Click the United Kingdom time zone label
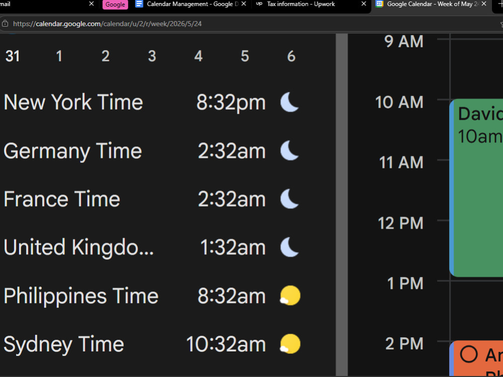This screenshot has height=377, width=503. point(78,248)
